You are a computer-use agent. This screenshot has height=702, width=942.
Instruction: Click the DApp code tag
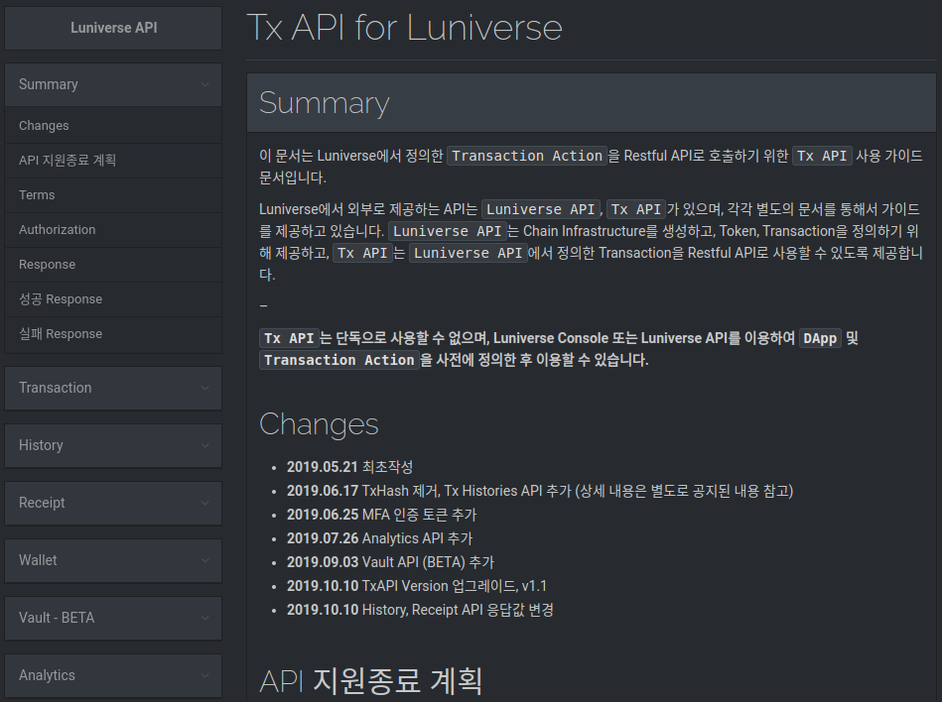coord(820,338)
